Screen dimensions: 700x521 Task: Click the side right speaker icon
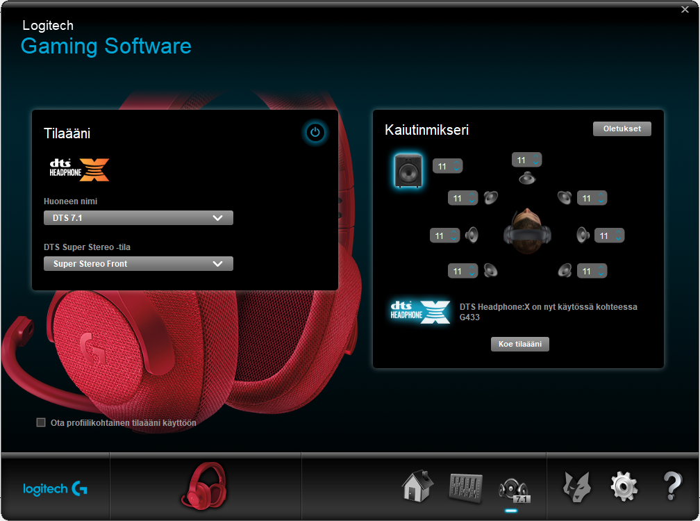583,235
